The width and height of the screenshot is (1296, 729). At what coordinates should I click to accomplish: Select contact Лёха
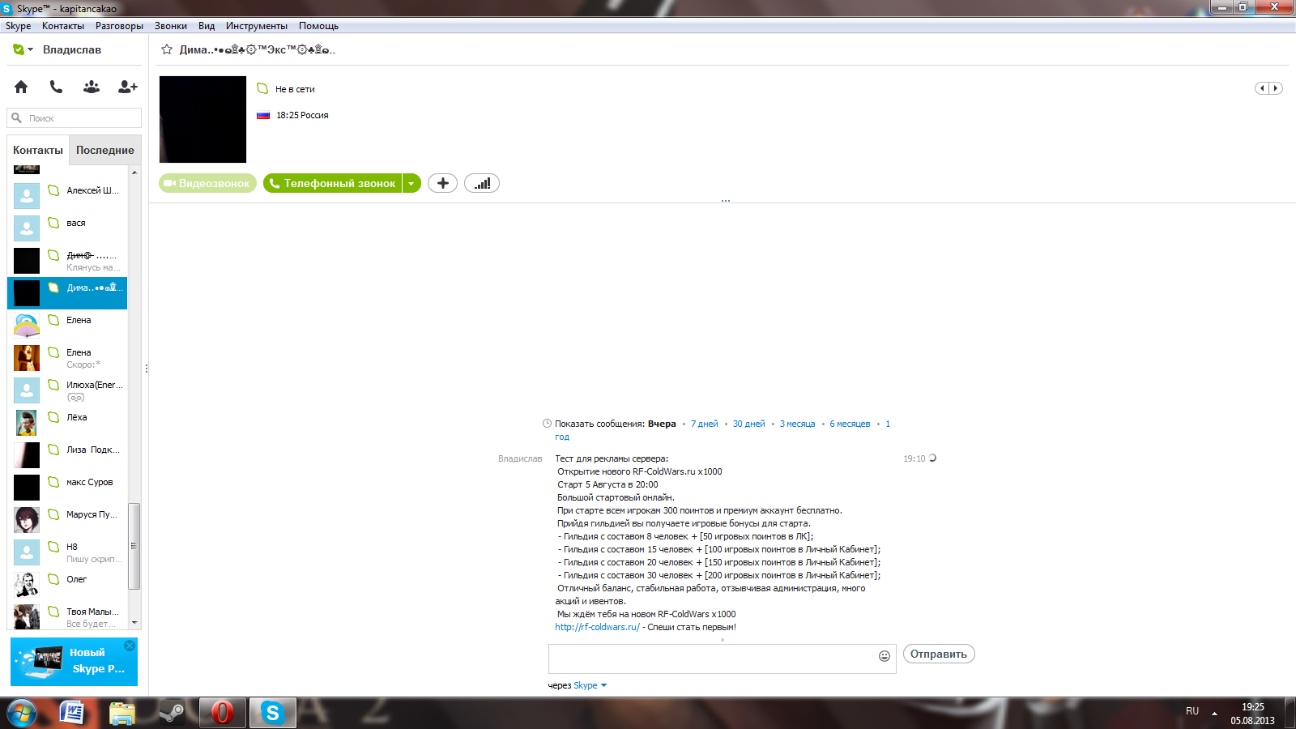67,423
